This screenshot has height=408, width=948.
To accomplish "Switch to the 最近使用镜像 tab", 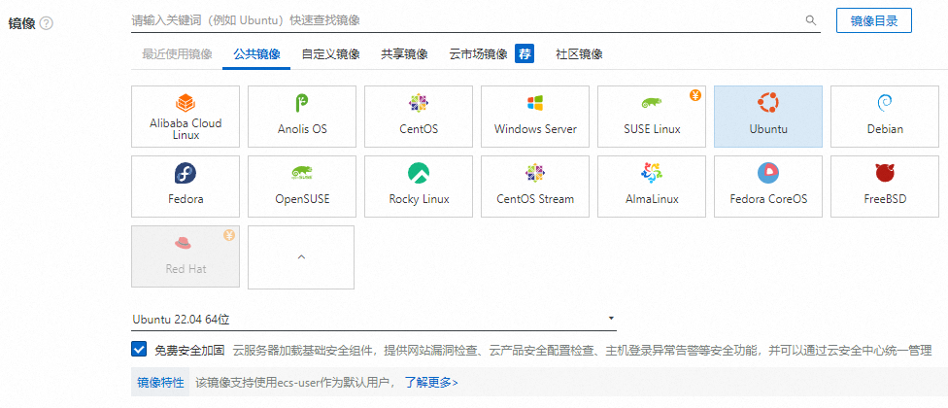I will tap(177, 53).
